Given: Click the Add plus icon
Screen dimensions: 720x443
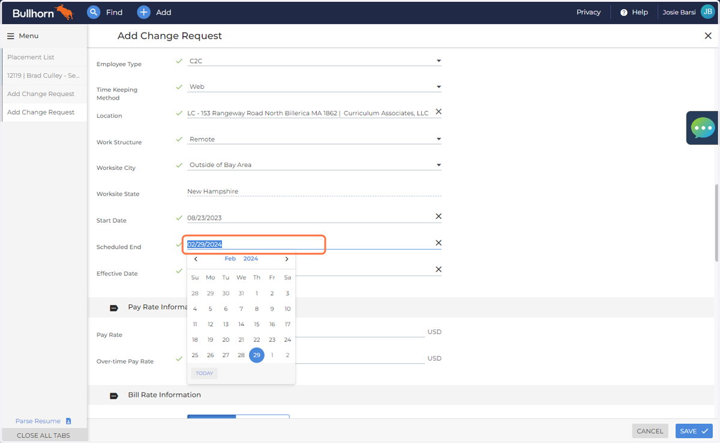Looking at the screenshot, I should tap(143, 12).
